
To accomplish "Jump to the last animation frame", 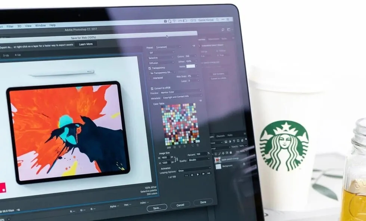I will 209,174.
